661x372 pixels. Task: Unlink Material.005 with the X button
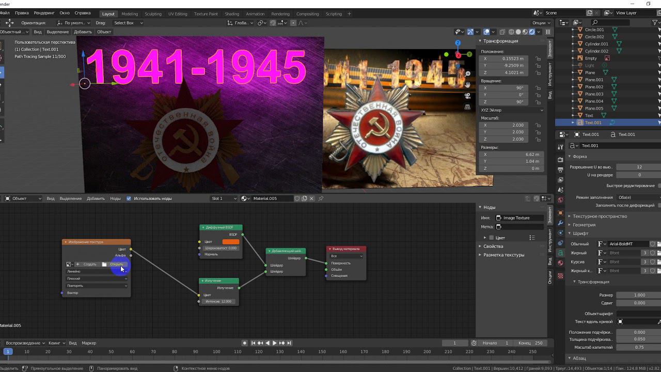(312, 198)
